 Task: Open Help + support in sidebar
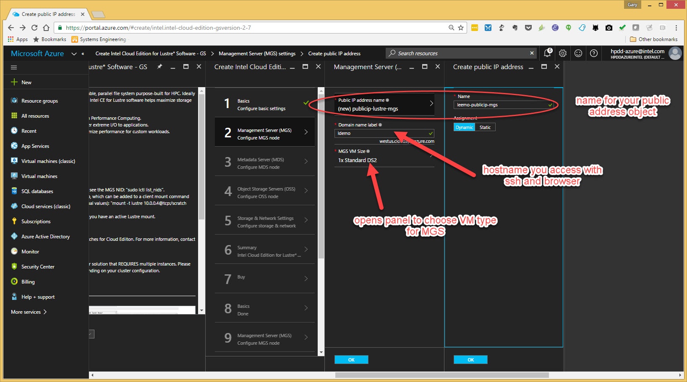[x=38, y=297]
